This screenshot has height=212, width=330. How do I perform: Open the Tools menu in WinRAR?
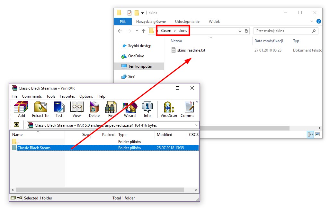click(x=51, y=96)
